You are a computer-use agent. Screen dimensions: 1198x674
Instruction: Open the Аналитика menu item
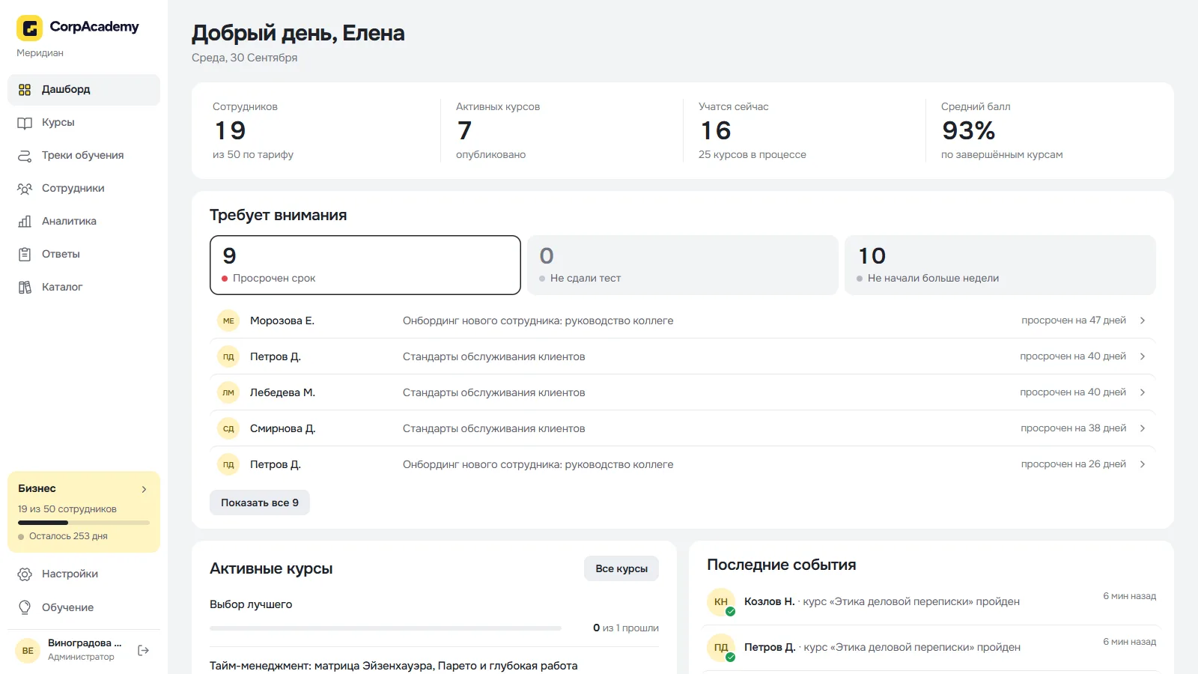[84, 222]
